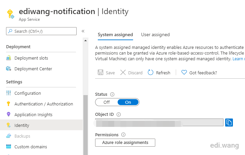Select the Identity menu item
Image resolution: width=245 pixels, height=155 pixels.
[x=41, y=125]
